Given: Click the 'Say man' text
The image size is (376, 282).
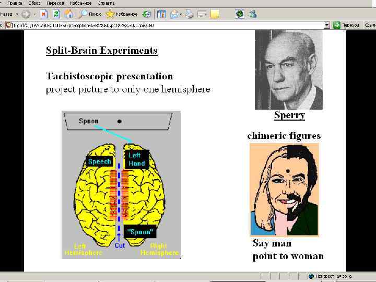Looking at the screenshot, I should coord(272,243).
